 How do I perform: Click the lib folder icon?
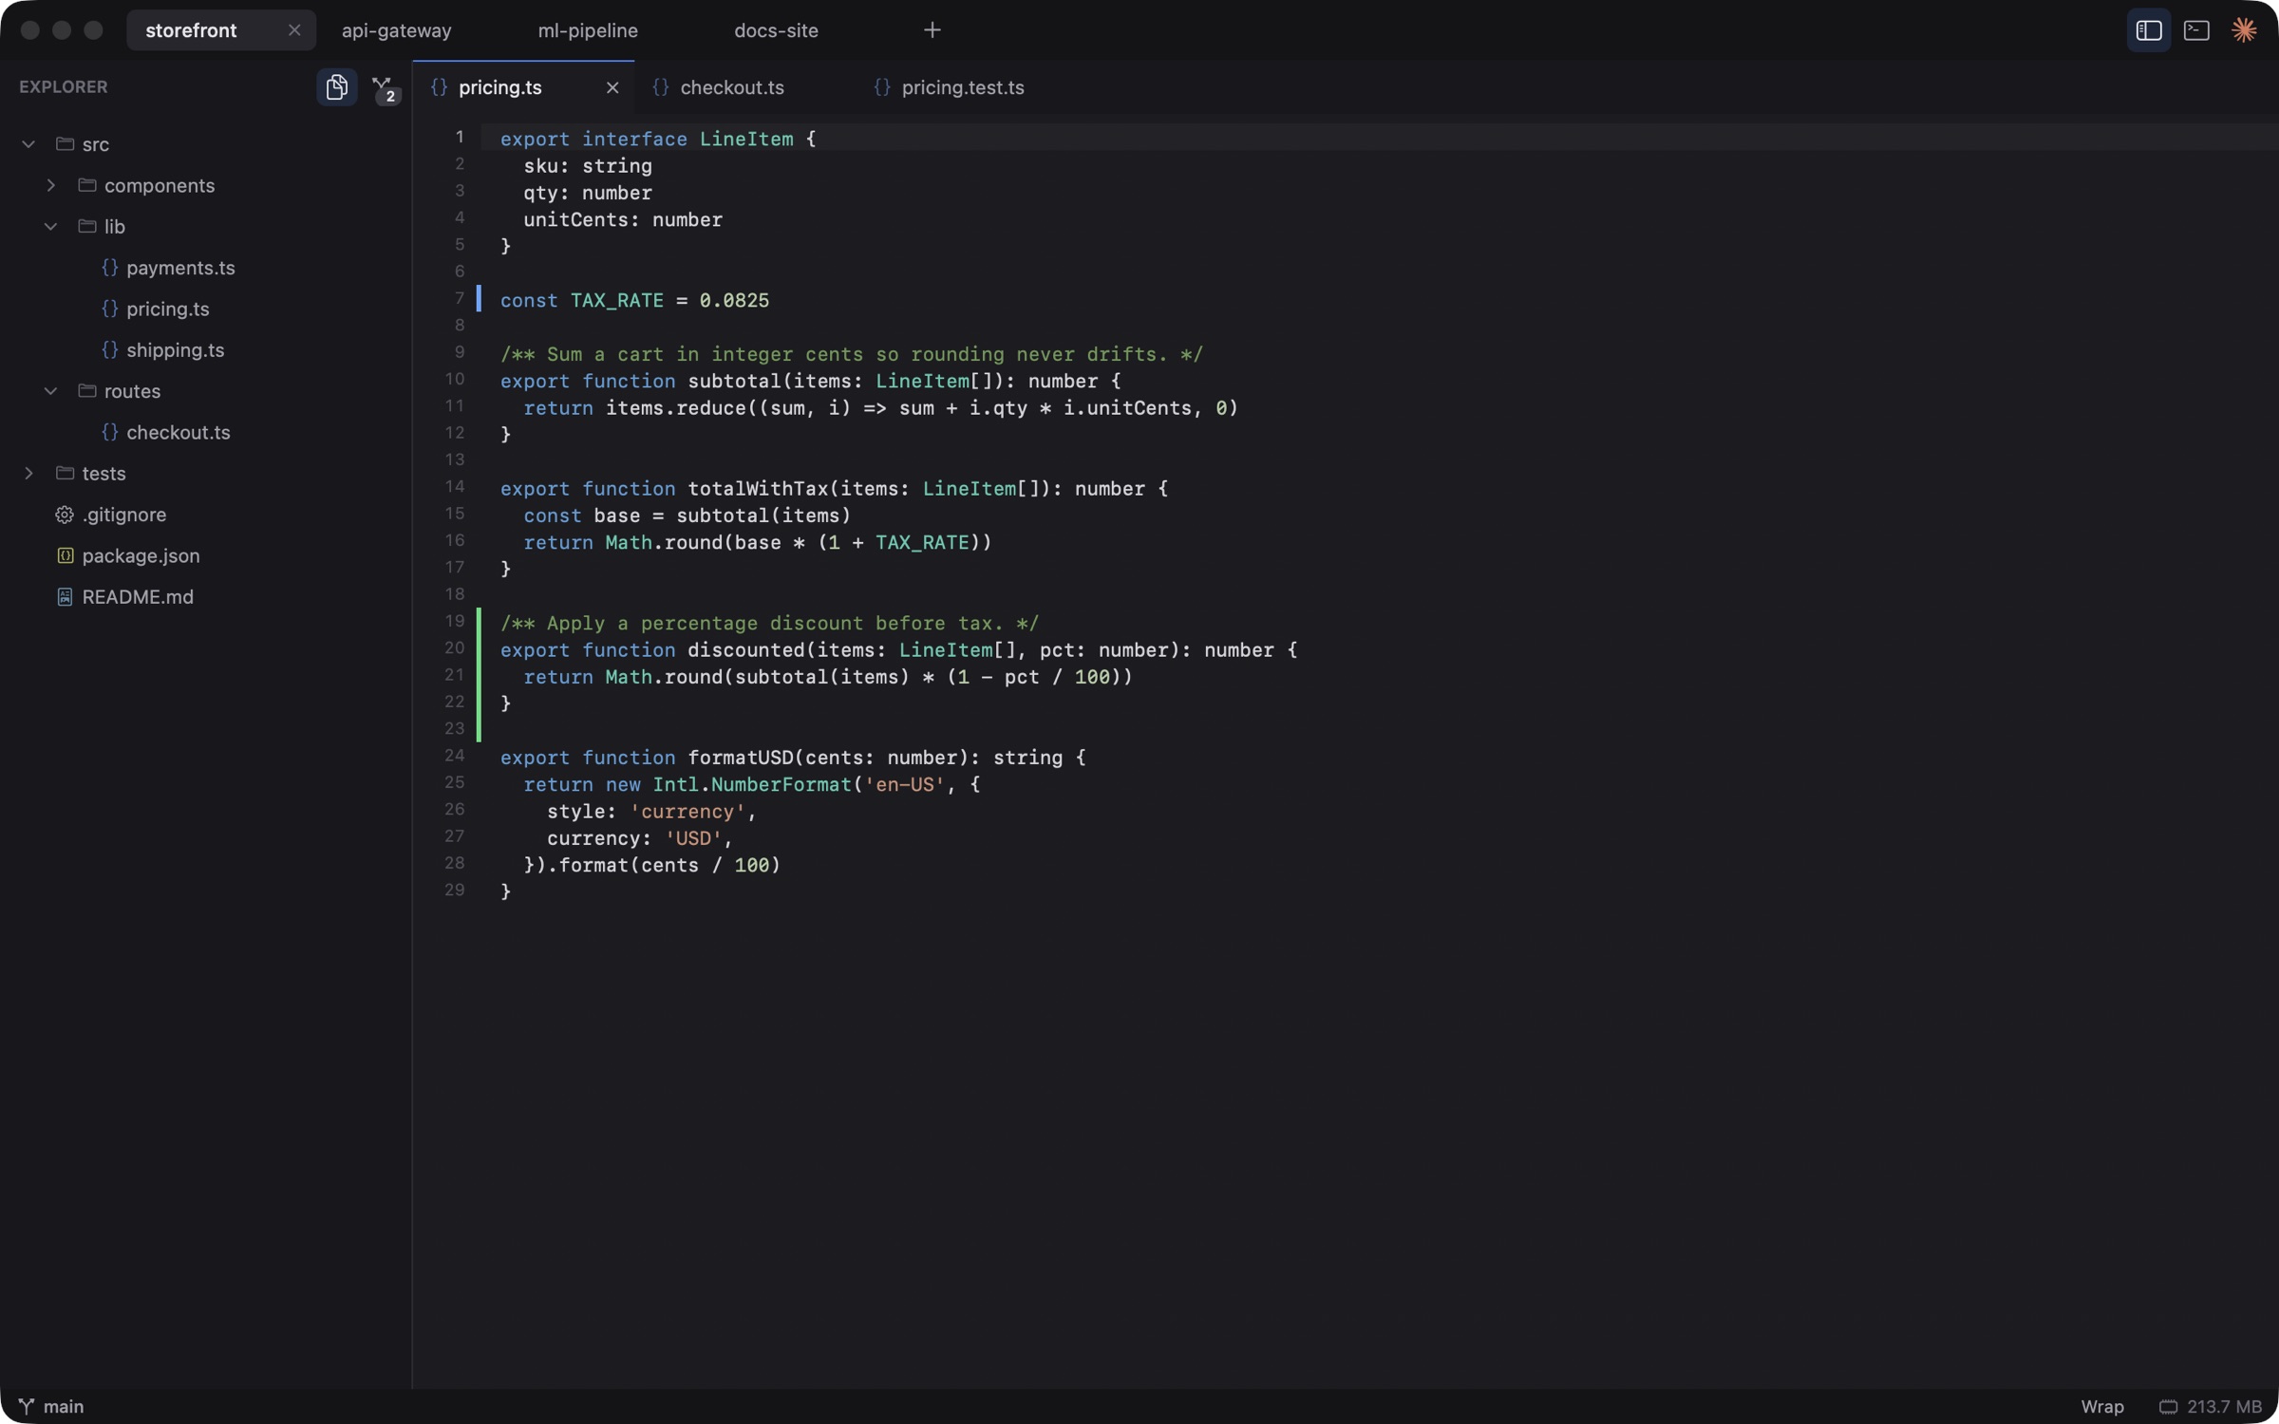86,225
